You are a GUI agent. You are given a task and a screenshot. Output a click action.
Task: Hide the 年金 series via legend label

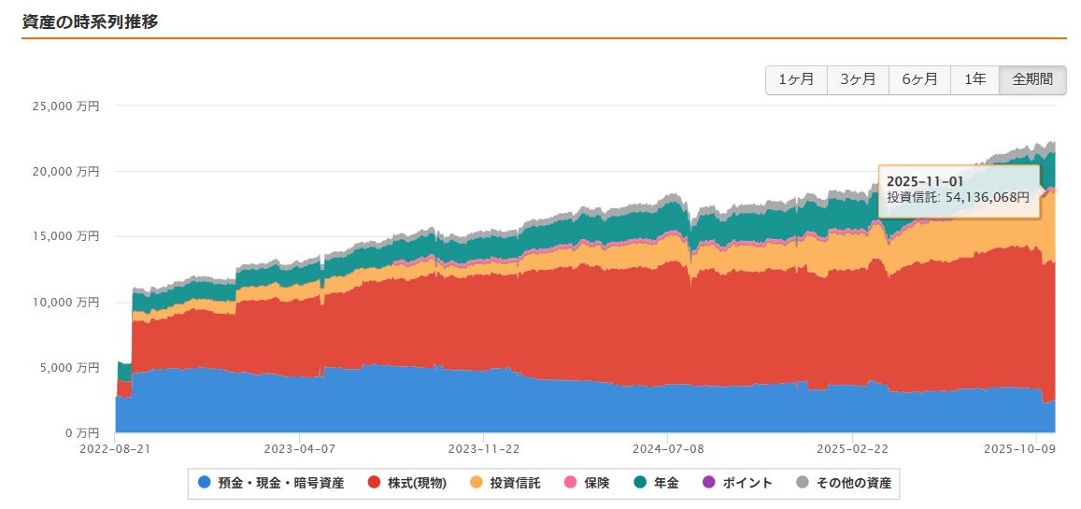(666, 483)
